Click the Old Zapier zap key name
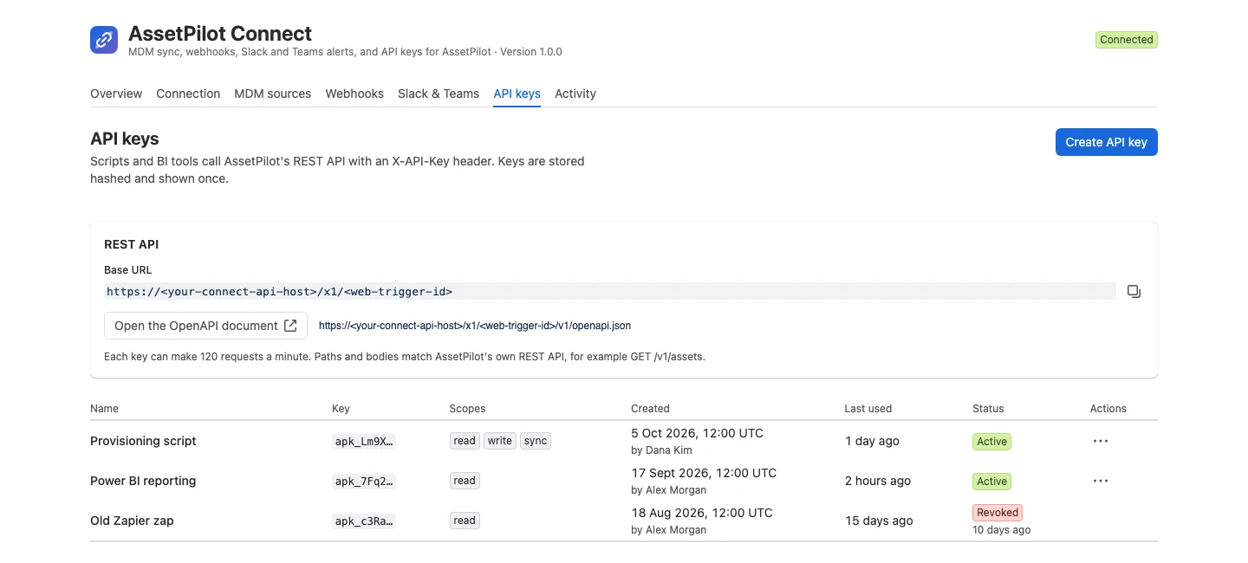This screenshot has height=563, width=1248. [133, 521]
